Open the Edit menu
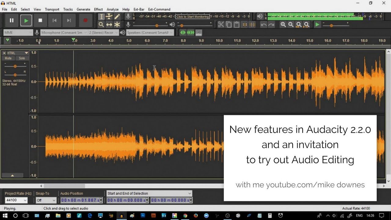 coord(14,9)
